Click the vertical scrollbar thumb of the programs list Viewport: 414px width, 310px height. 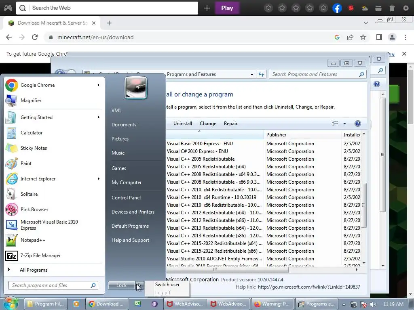click(363, 205)
